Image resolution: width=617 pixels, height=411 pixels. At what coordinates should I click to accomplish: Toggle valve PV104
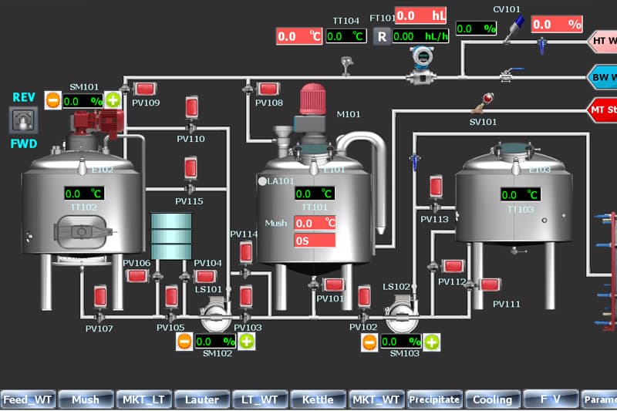pyautogui.click(x=205, y=277)
